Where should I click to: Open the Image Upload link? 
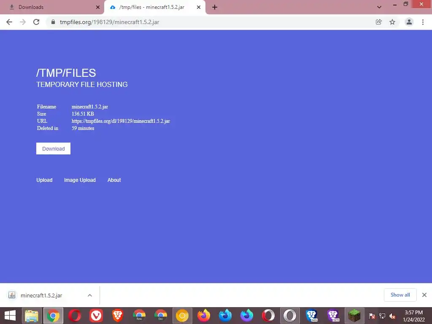coord(80,180)
